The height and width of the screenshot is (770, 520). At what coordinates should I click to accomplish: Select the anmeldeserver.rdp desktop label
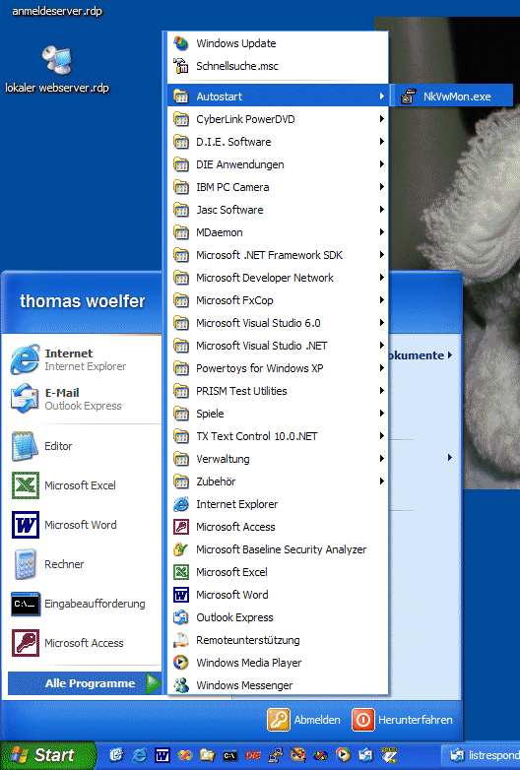[x=57, y=11]
